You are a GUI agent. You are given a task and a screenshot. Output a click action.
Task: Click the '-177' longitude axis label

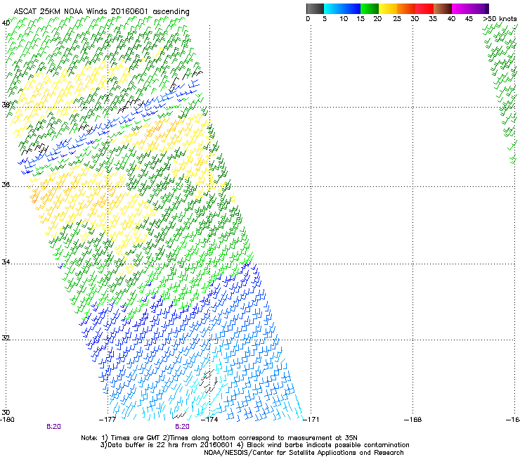(108, 420)
